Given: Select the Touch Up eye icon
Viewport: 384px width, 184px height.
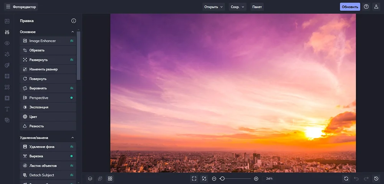Looking at the screenshot, I should click(7, 43).
